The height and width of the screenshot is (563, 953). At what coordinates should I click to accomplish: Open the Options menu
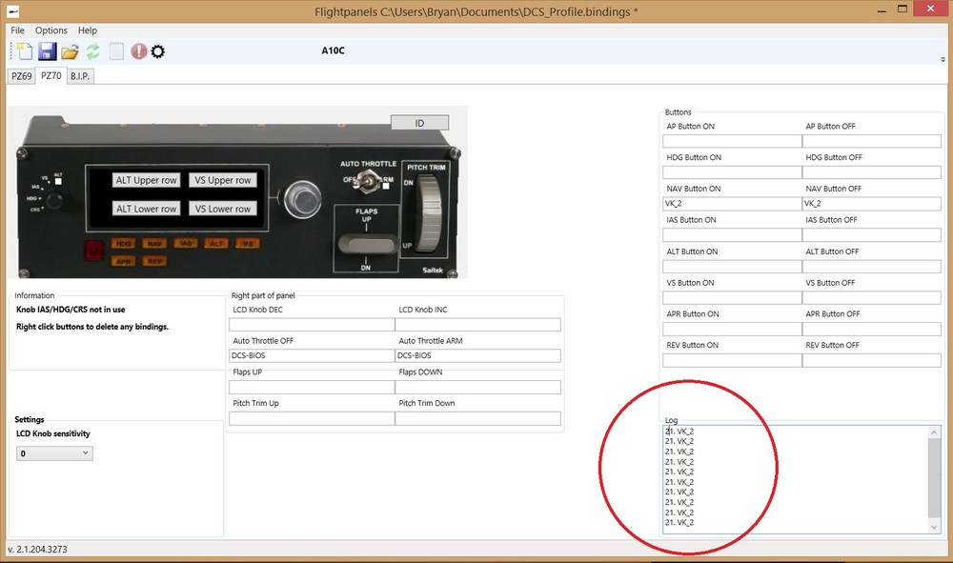51,30
